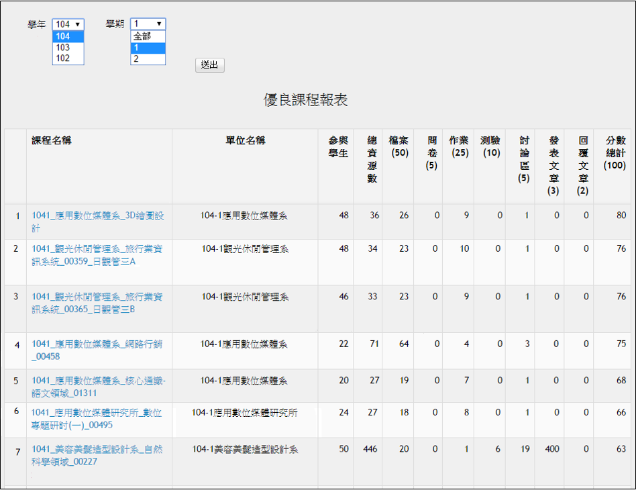
Task: Open 旅行業資訊系統_00365 日觀管三B course
Action: point(97,297)
